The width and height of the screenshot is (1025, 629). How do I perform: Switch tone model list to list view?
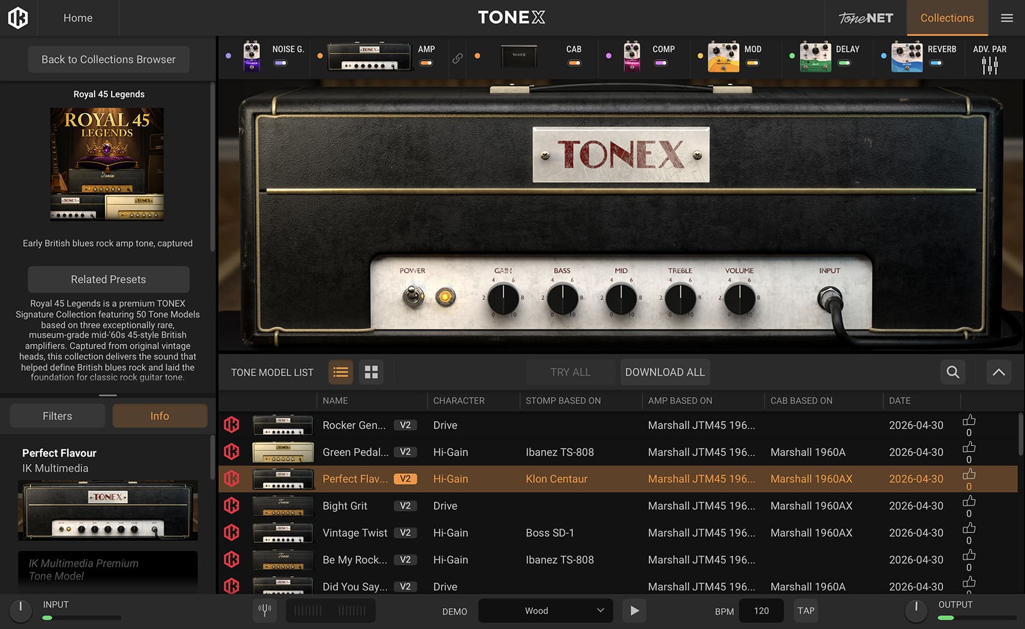coord(340,372)
